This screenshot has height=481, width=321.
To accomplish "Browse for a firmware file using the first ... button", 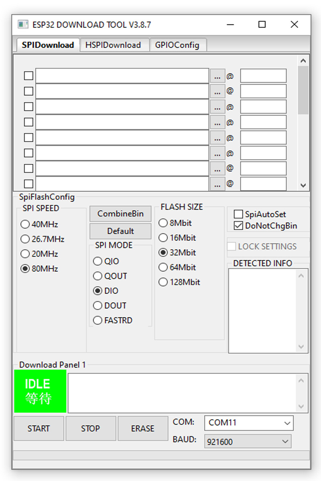I will pos(217,75).
